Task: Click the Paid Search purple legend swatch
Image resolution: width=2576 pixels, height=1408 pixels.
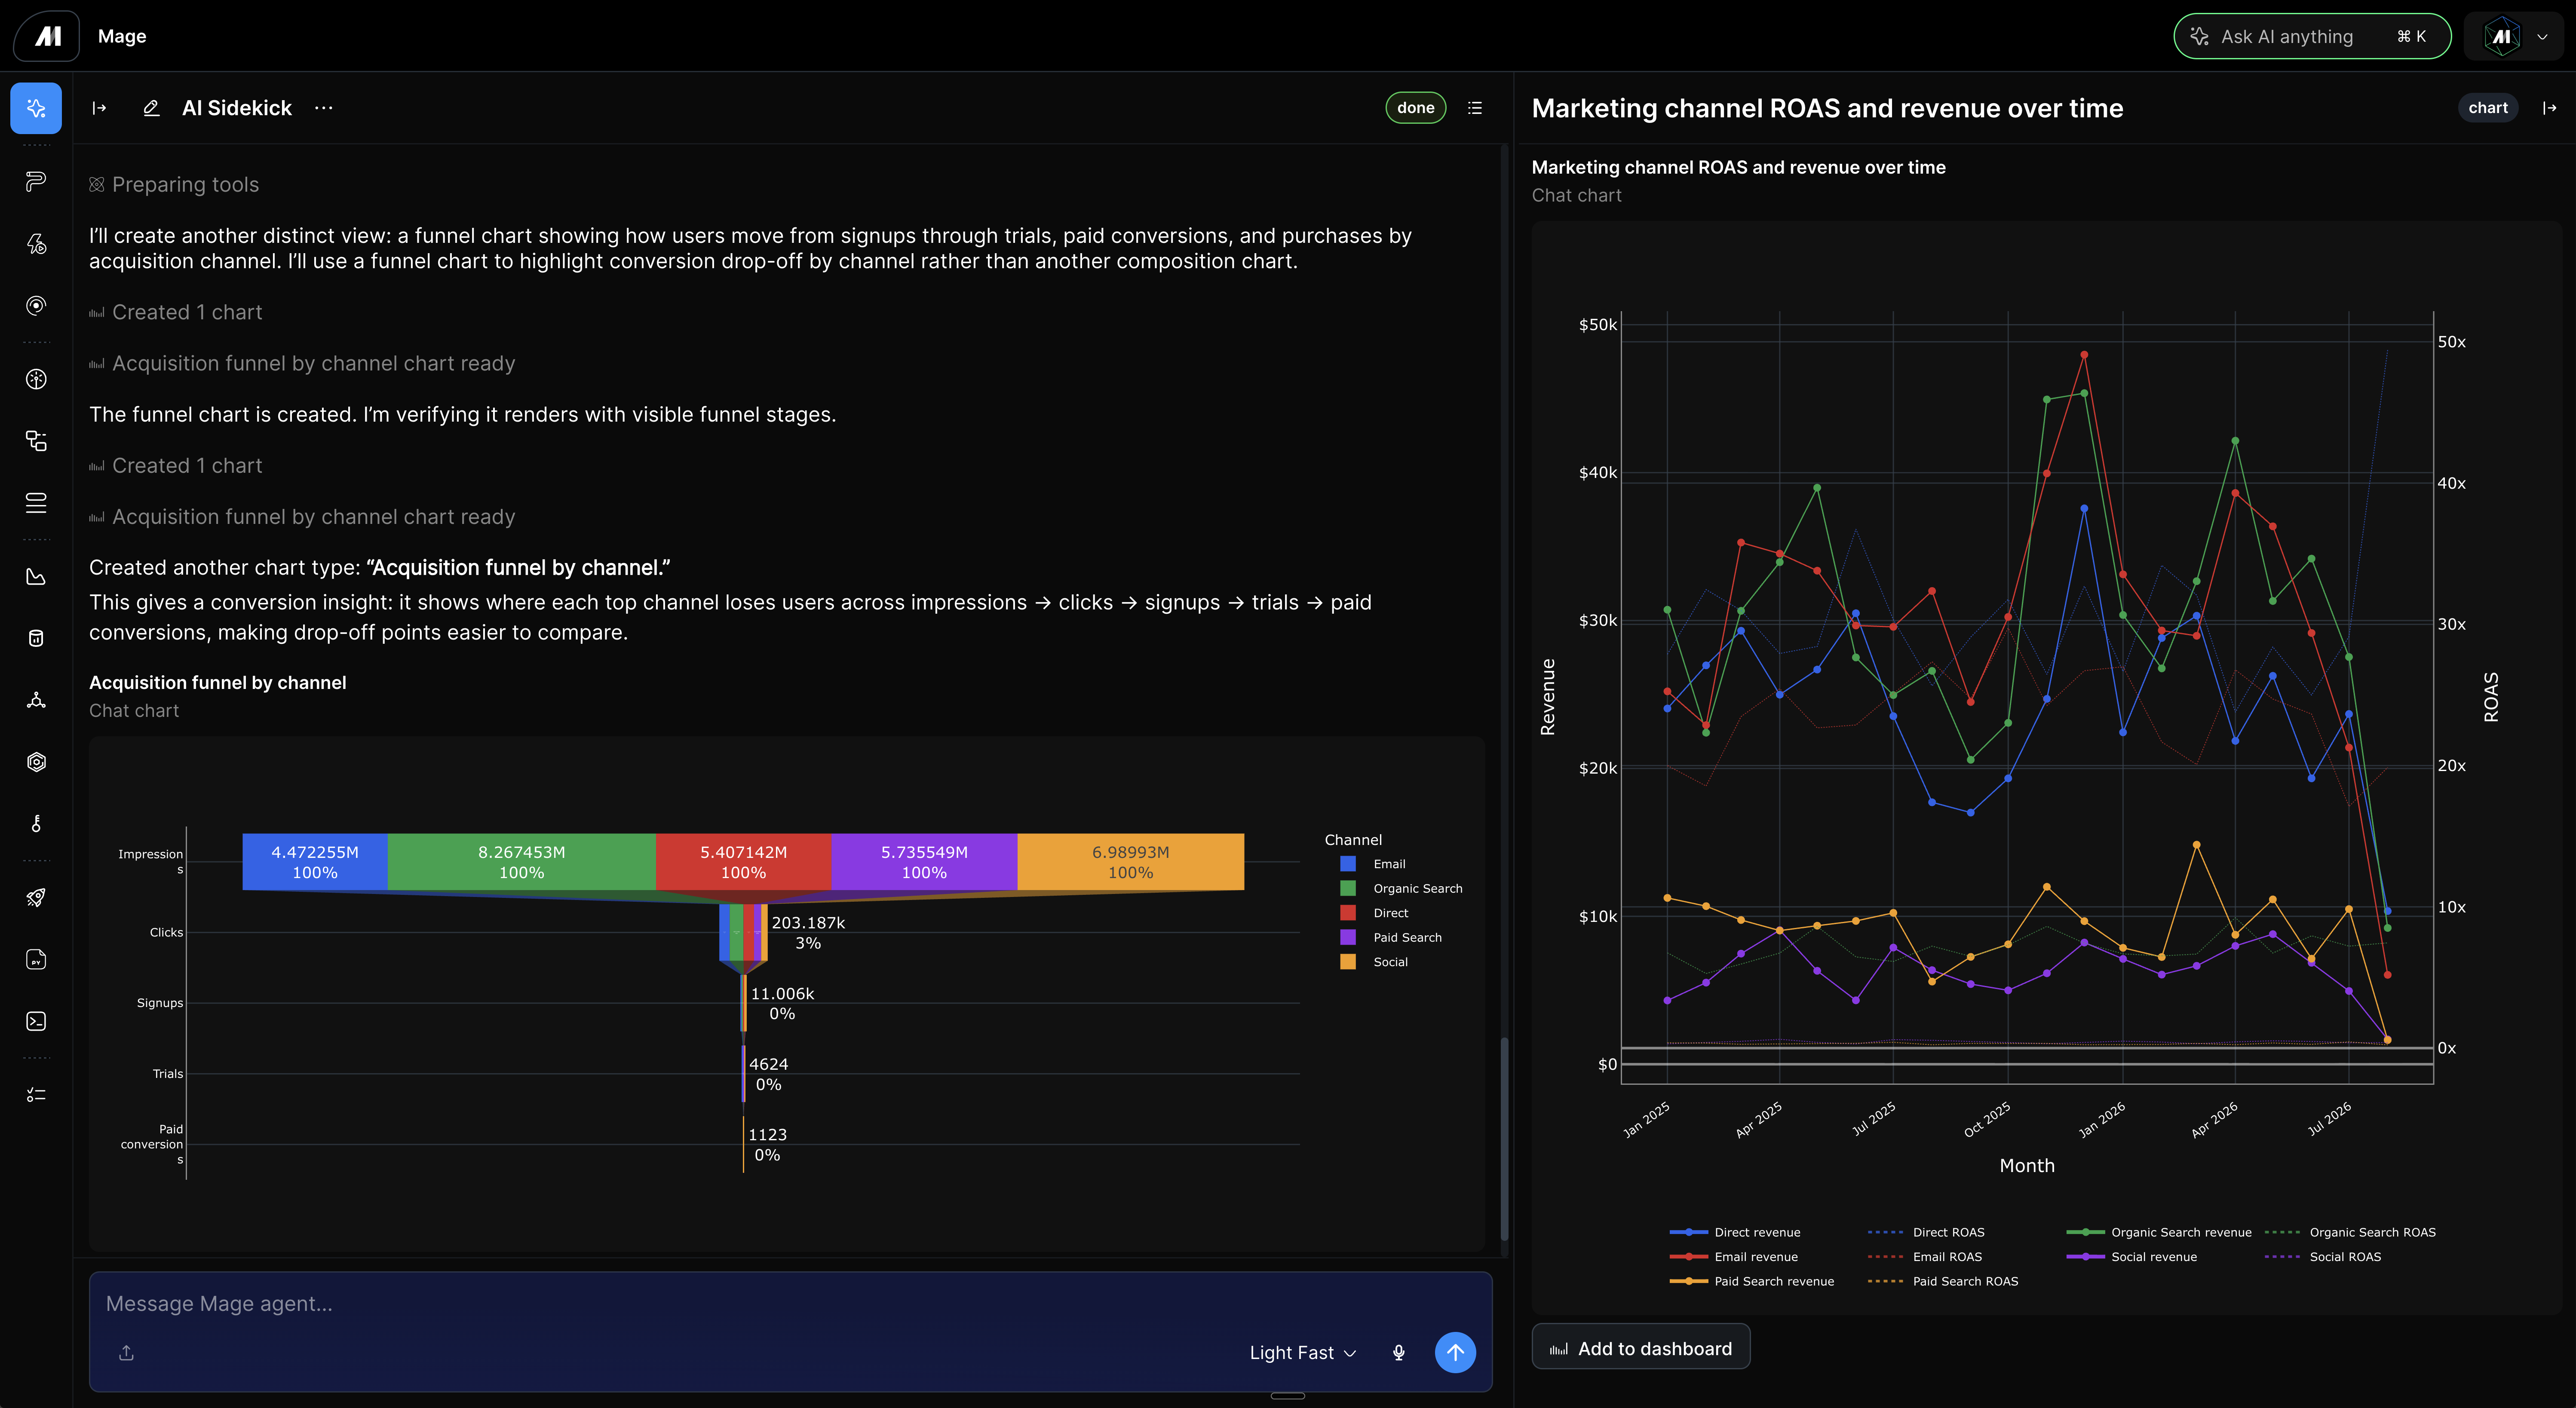Action: 1348,937
